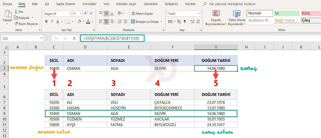Click the Kes scissors button
This screenshot has height=138, width=321.
[19, 12]
